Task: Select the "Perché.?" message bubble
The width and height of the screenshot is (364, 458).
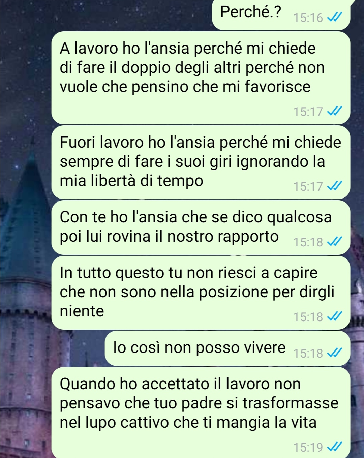Action: tap(281, 15)
